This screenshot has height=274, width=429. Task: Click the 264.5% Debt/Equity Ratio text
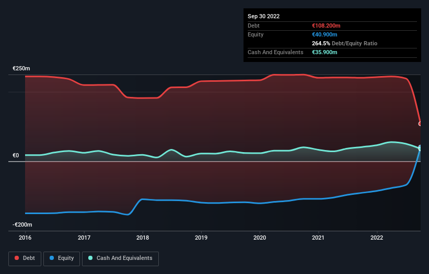(x=344, y=43)
